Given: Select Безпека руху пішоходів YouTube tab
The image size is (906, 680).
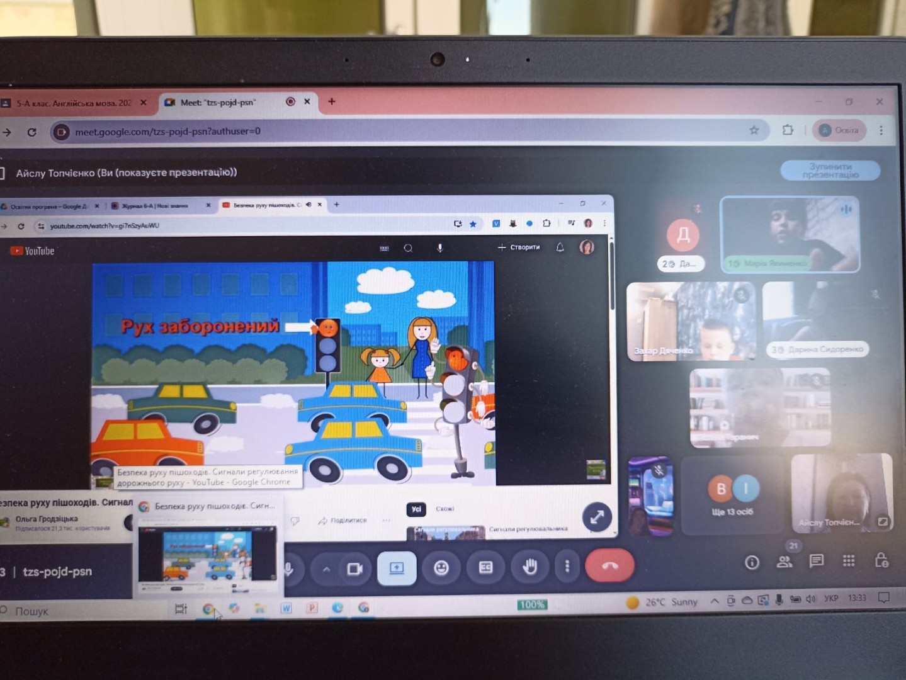Looking at the screenshot, I should coord(272,205).
